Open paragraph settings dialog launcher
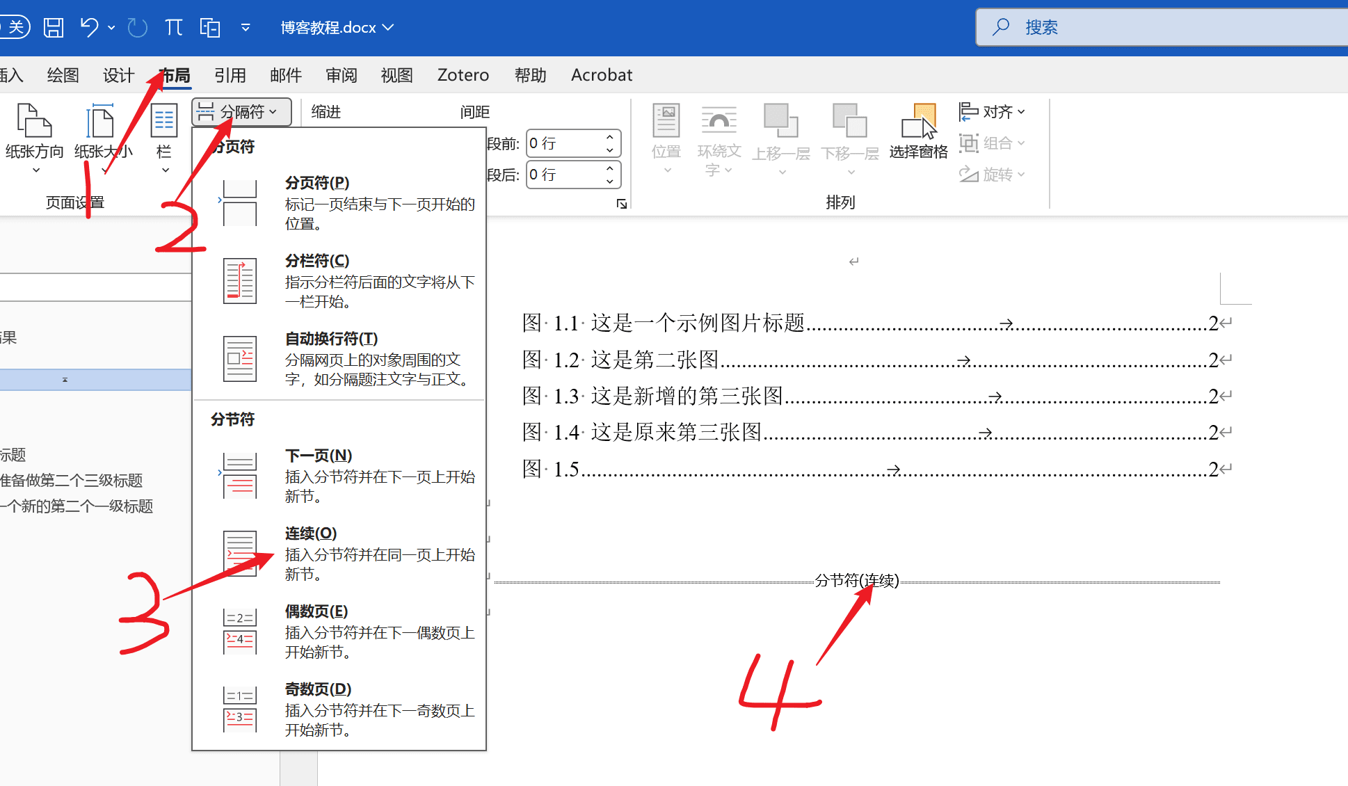 pyautogui.click(x=621, y=204)
